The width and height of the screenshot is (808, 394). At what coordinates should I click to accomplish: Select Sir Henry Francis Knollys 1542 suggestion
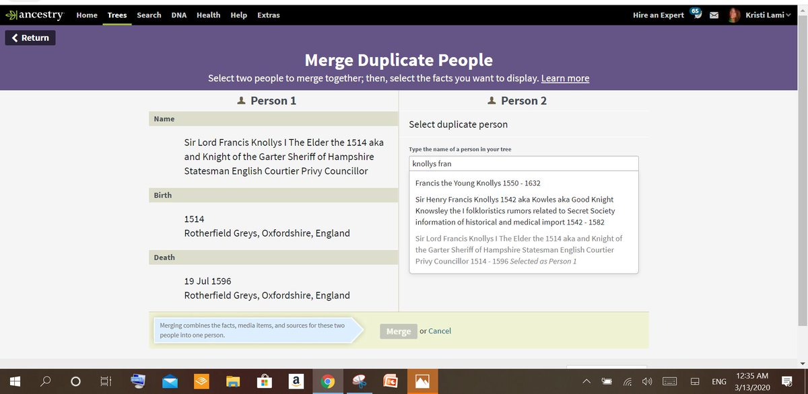point(516,210)
